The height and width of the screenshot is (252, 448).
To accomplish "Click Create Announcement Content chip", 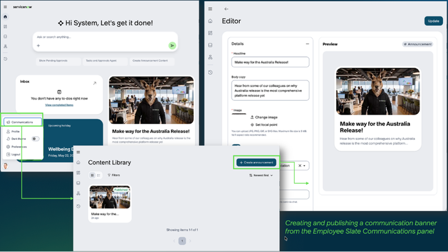I will coord(152,61).
